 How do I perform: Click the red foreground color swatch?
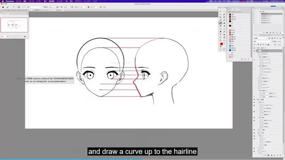point(222,44)
